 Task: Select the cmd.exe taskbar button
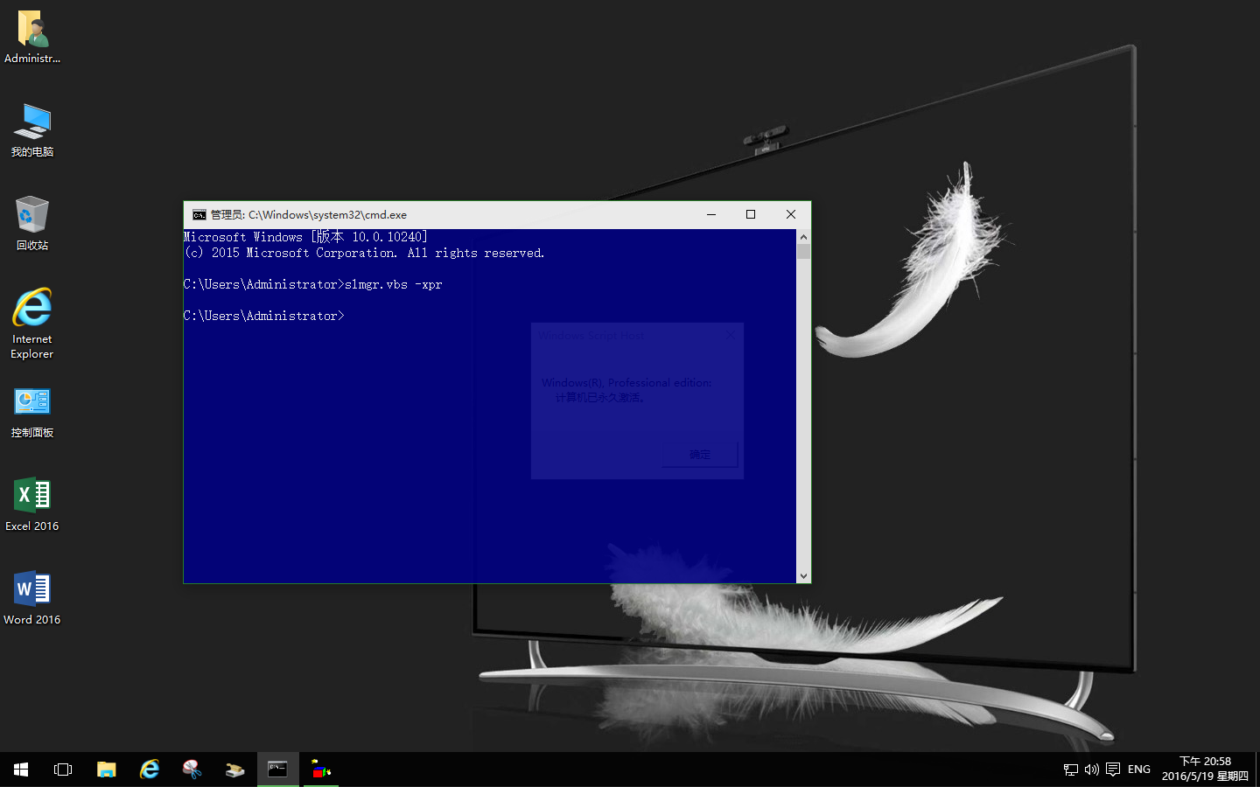click(277, 770)
